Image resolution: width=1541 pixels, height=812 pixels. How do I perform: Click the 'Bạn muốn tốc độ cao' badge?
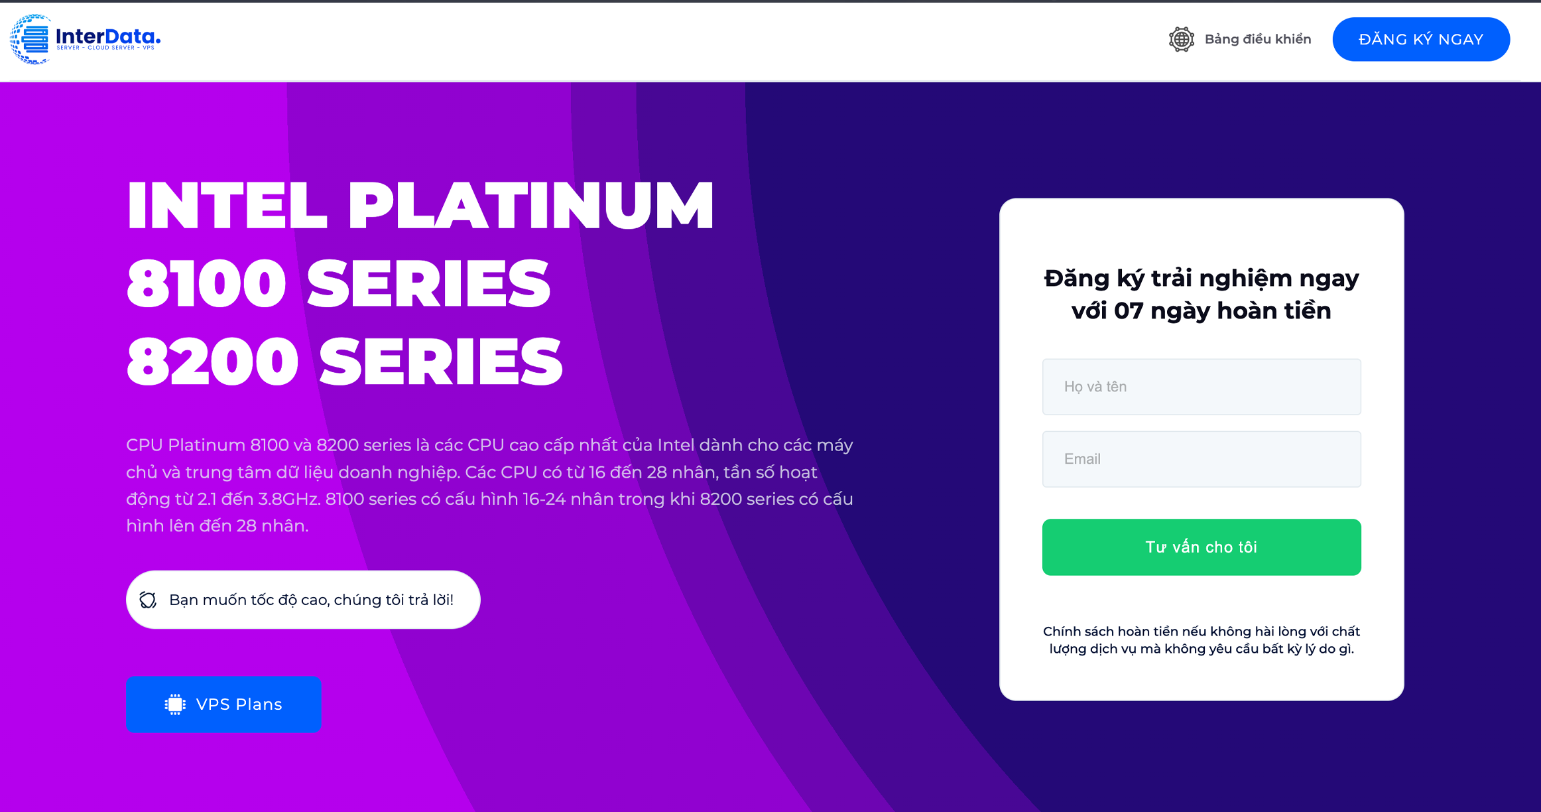pyautogui.click(x=302, y=599)
